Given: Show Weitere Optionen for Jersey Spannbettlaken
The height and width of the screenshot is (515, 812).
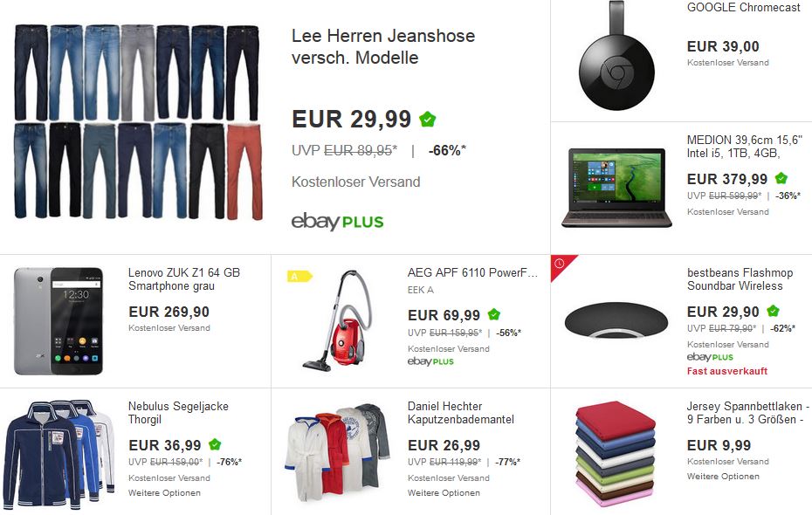Looking at the screenshot, I should click(x=723, y=477).
